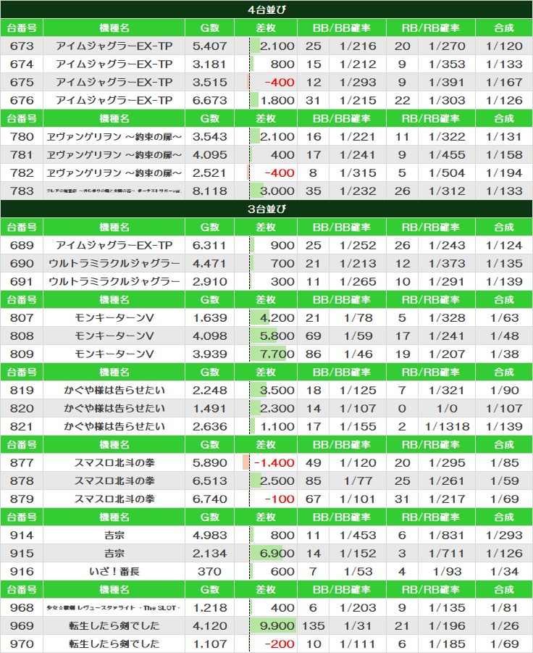
Task: Click 1/38 combined rate in row 809
Action: (x=504, y=354)
